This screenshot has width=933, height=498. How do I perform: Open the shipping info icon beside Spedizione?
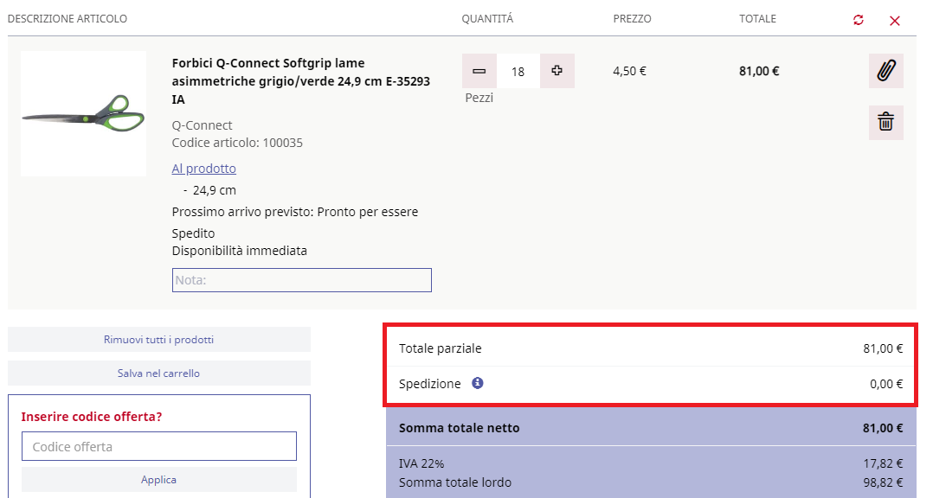(477, 383)
